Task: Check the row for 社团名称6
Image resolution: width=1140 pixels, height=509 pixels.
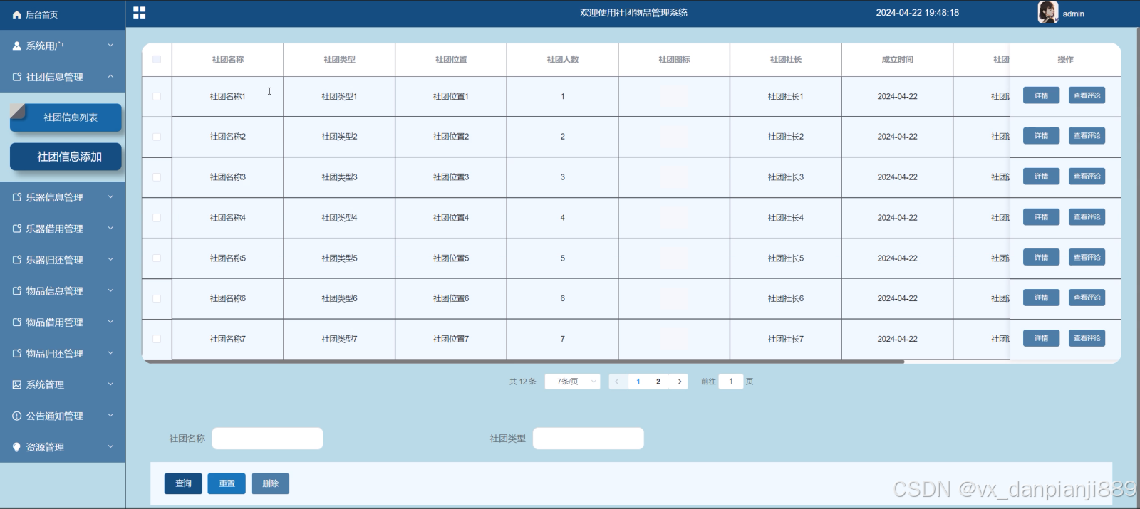Action: 157,299
